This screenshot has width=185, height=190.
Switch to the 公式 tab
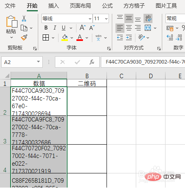[x=107, y=6]
